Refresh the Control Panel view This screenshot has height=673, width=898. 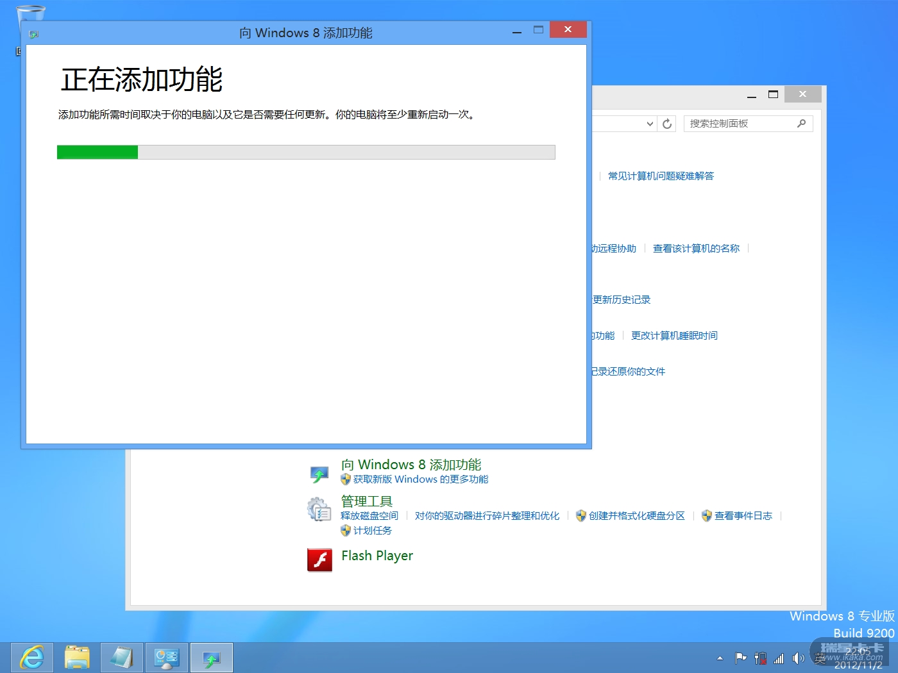(x=667, y=124)
